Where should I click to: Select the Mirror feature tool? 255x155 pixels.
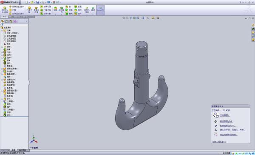(x=78, y=14)
